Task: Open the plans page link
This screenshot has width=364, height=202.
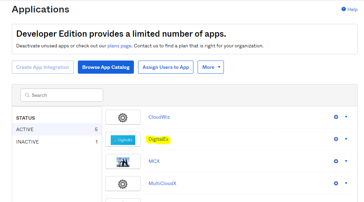Action: [x=119, y=46]
